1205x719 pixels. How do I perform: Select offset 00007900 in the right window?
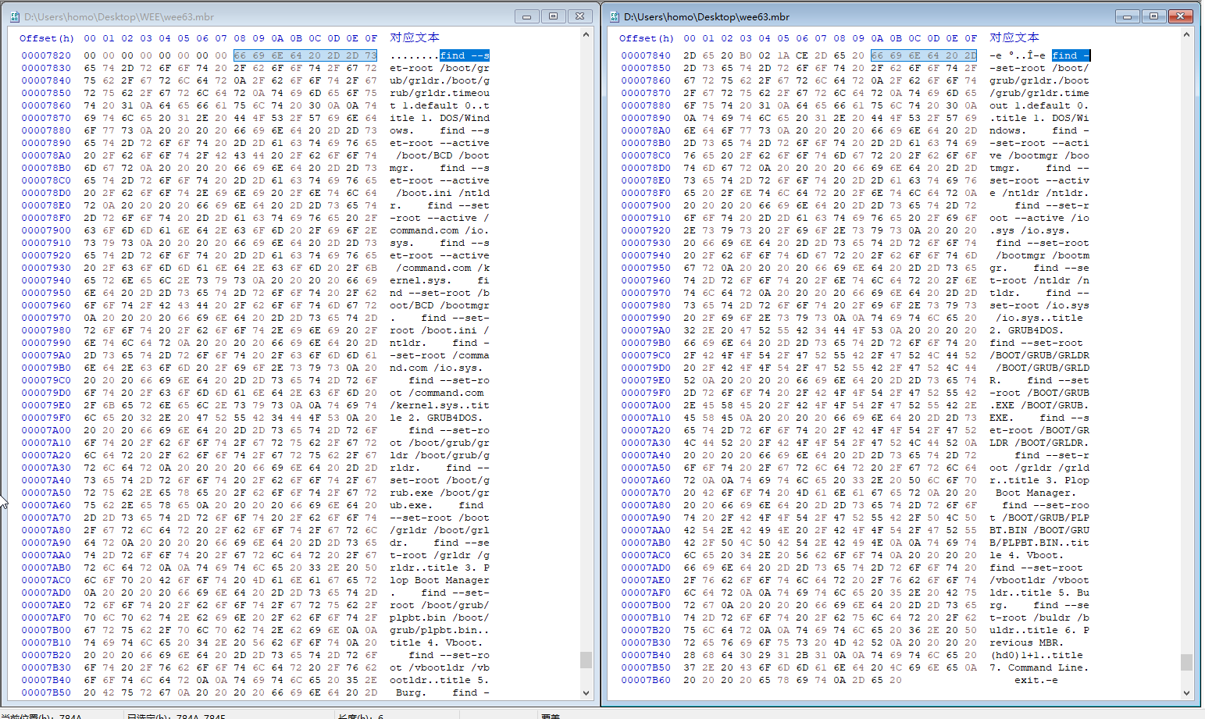(646, 205)
